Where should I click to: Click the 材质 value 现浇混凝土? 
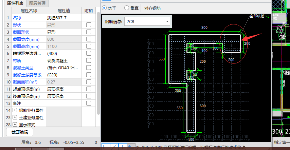point(64,61)
